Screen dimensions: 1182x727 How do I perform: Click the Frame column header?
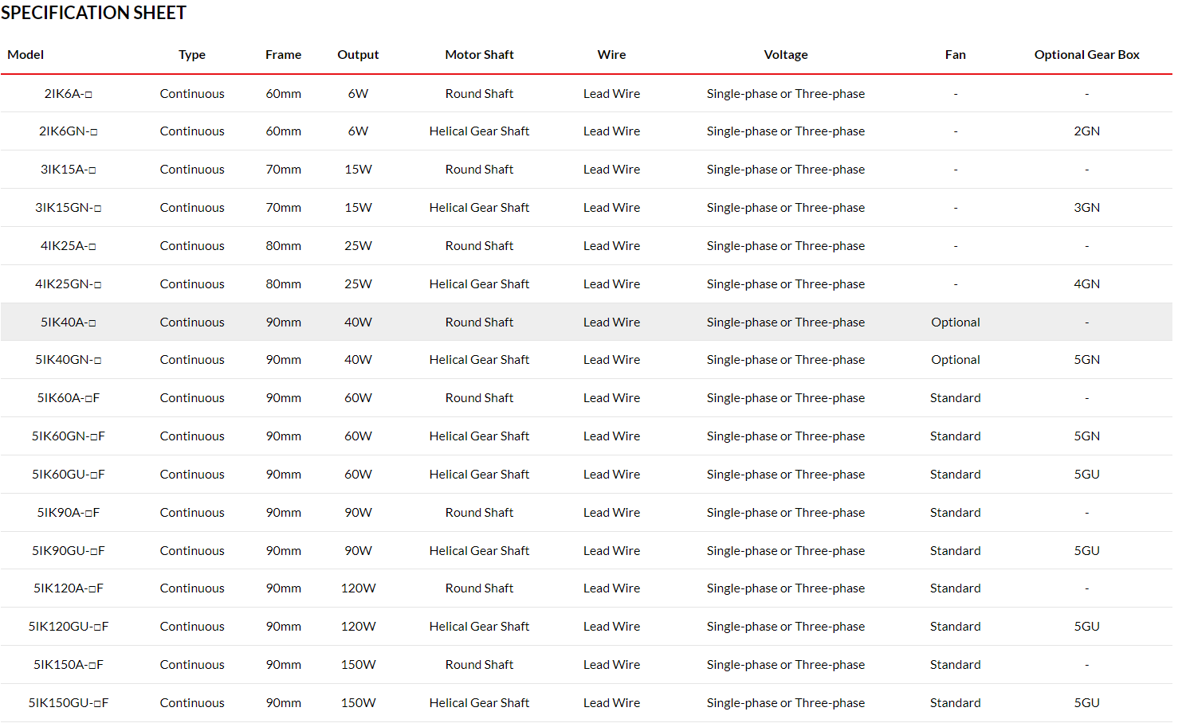coord(284,55)
